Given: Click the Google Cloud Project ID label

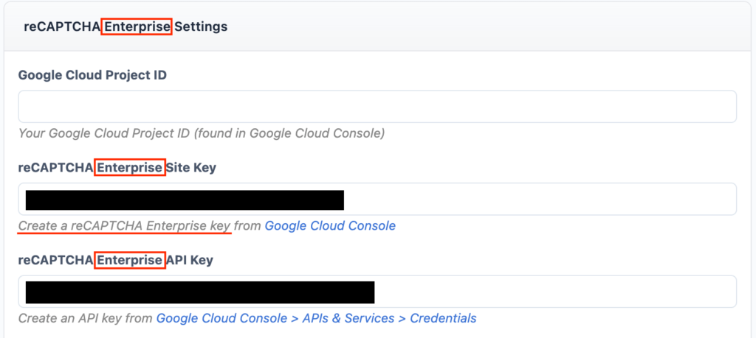Looking at the screenshot, I should pyautogui.click(x=92, y=75).
